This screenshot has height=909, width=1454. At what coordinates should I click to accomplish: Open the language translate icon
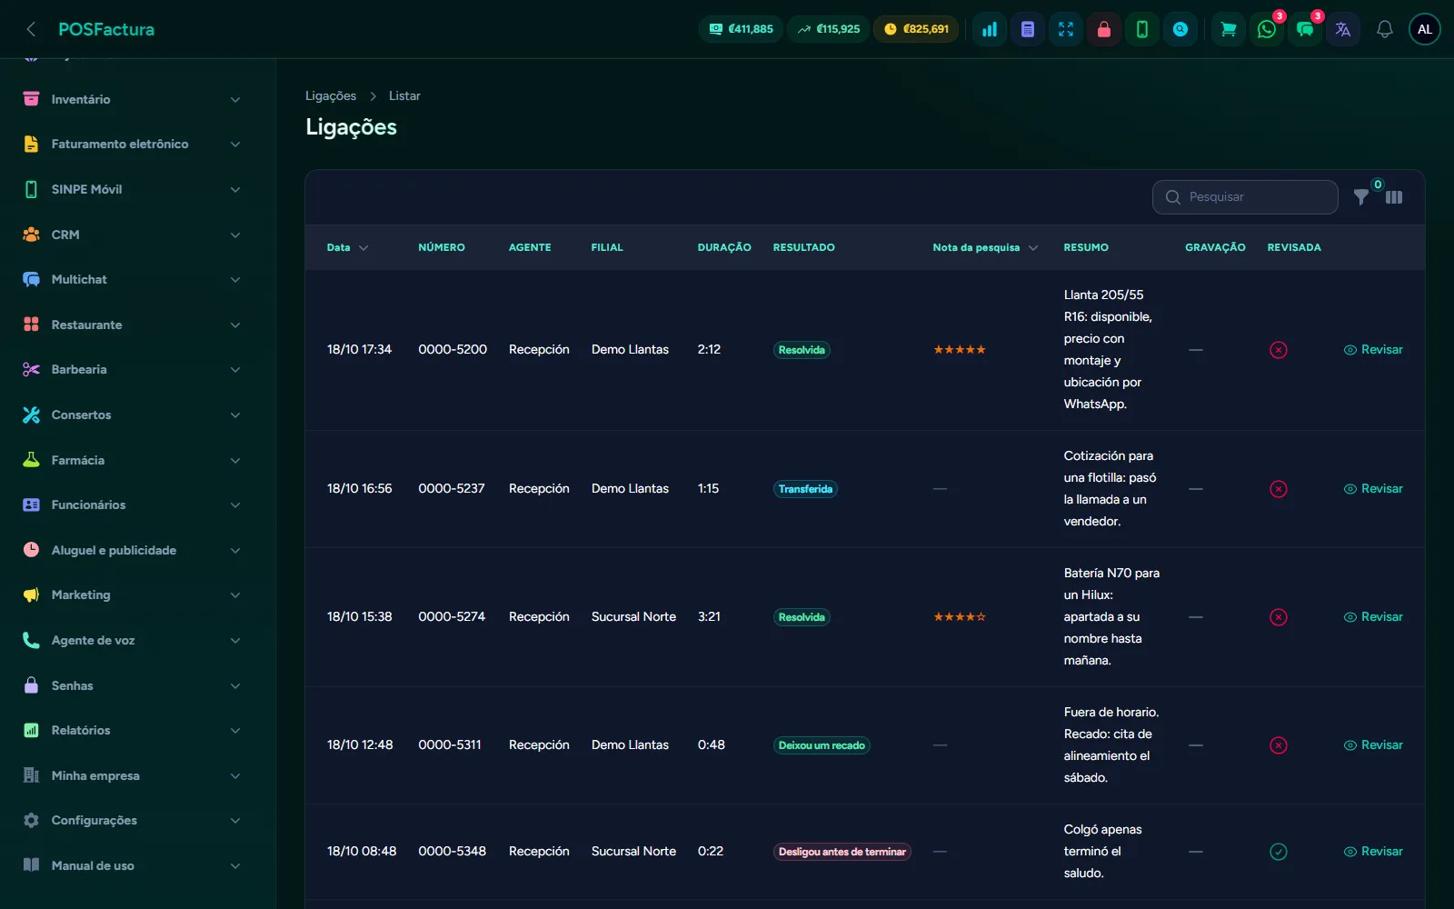point(1343,29)
